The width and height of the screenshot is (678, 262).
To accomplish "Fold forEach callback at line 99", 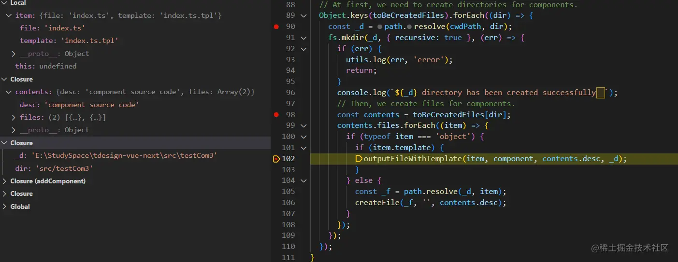I will (303, 125).
